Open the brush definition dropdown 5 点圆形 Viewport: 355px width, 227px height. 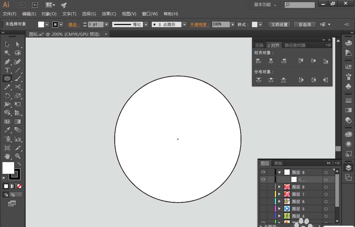185,25
